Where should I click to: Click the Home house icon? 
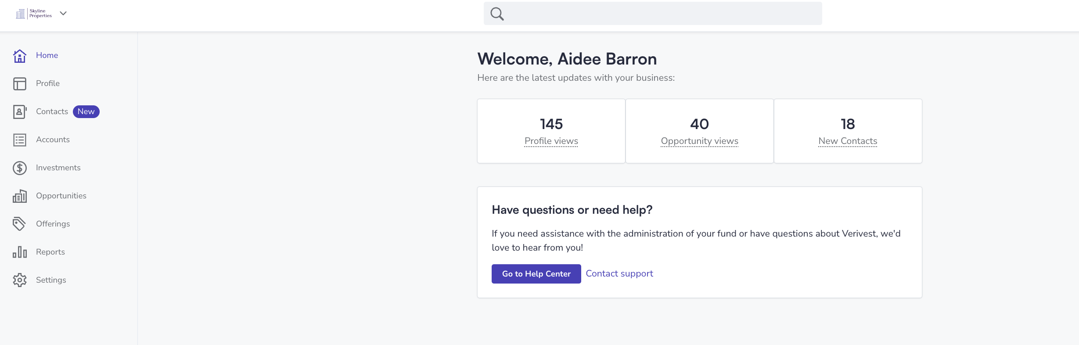(x=20, y=56)
